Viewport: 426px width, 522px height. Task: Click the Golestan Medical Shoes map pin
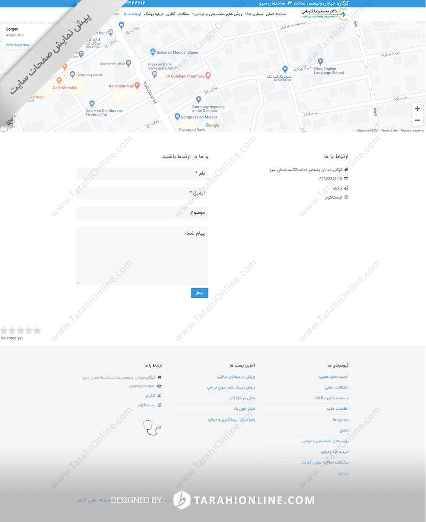[153, 52]
